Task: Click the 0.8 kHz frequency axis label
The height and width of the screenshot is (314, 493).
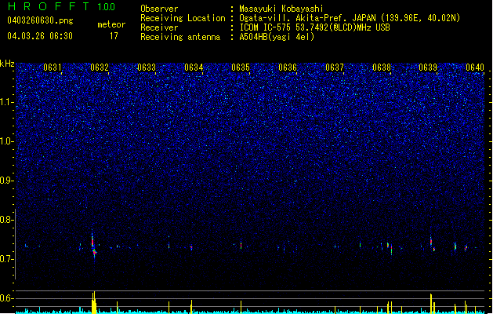Action: pos(7,220)
